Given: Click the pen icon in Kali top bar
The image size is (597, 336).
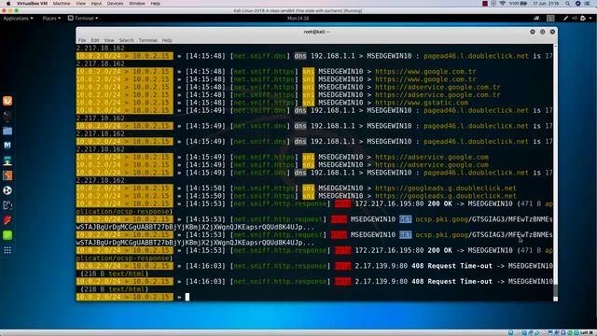Looking at the screenshot, I should pos(566,18).
